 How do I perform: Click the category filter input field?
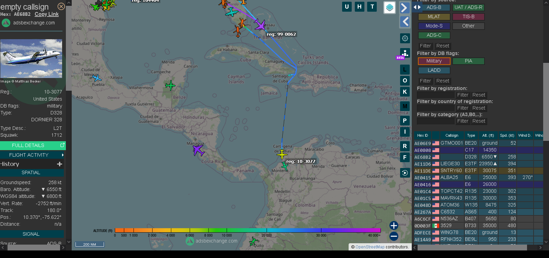coord(436,121)
